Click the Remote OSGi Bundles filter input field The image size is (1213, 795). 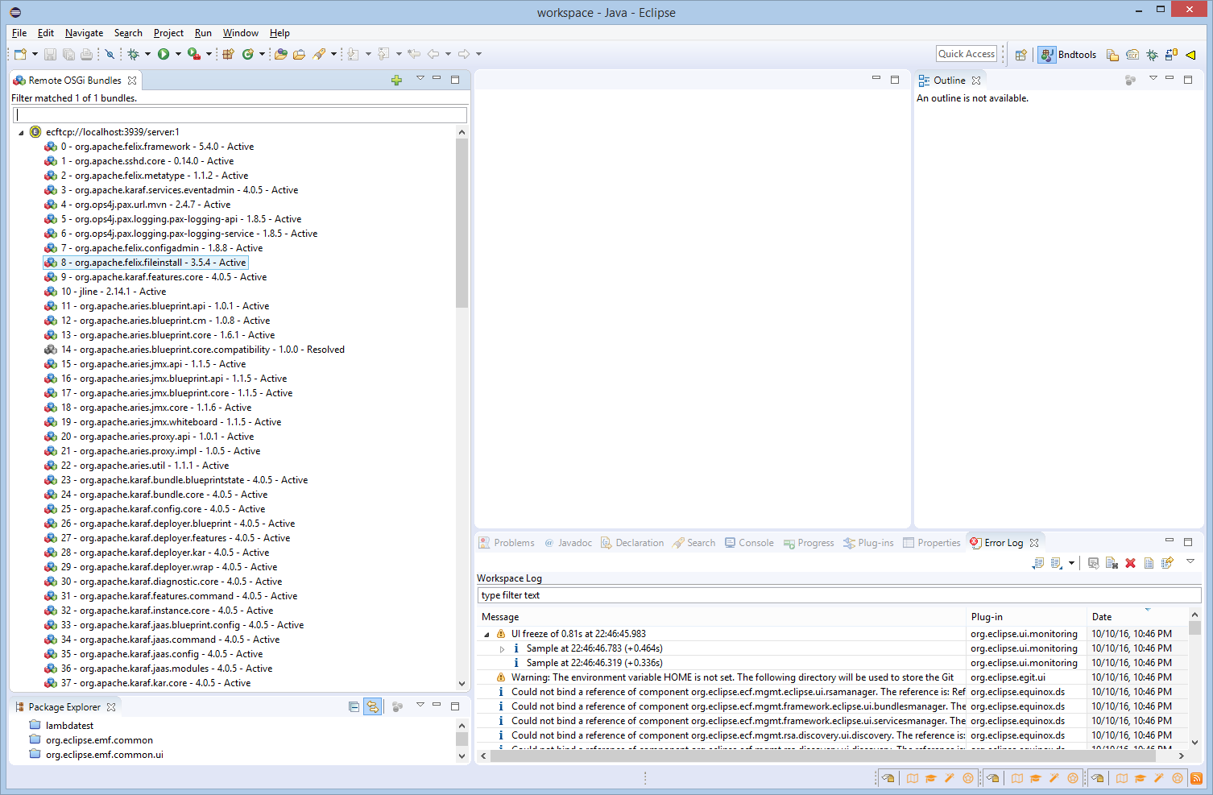[x=240, y=114]
